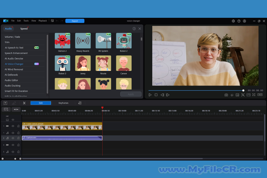Open settings gear in title bar
267x178 pixels.
point(233,21)
